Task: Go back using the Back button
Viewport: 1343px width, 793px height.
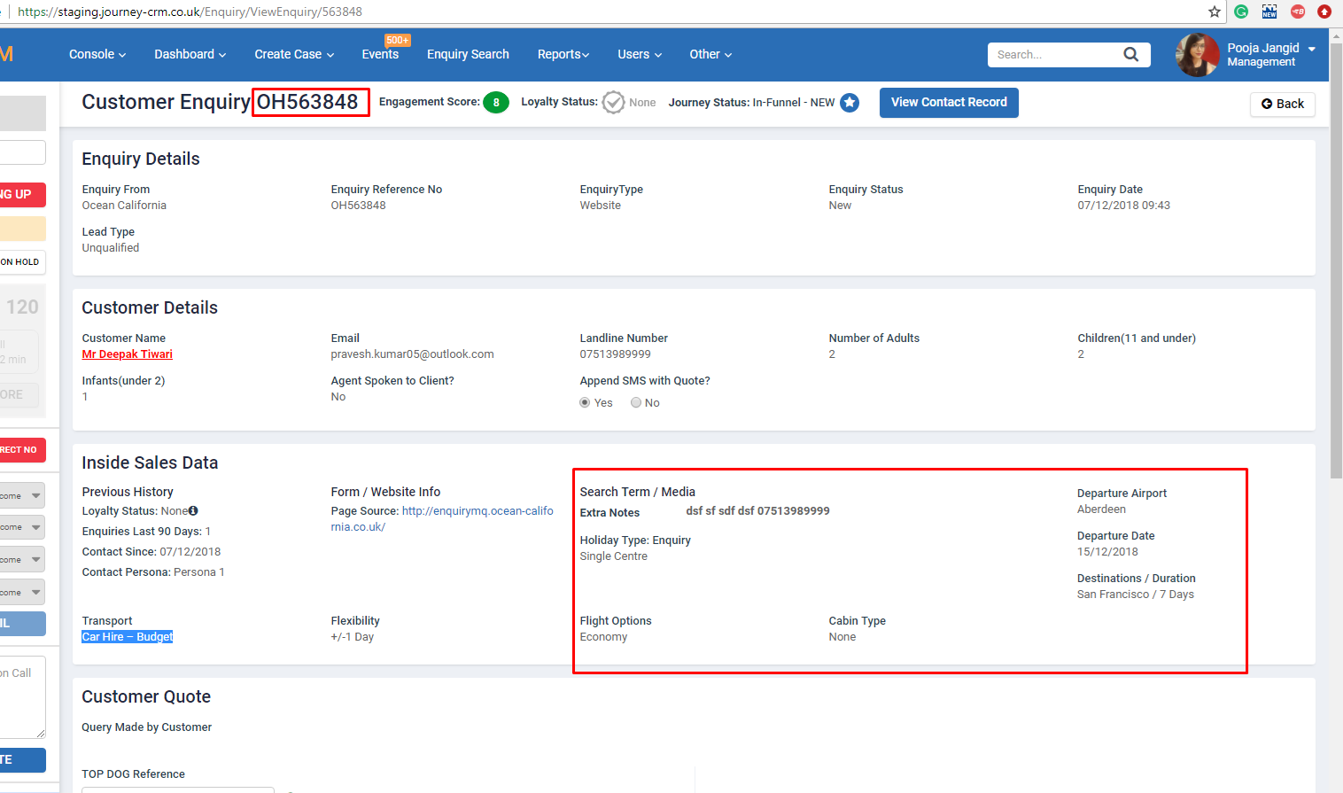Action: click(x=1283, y=104)
